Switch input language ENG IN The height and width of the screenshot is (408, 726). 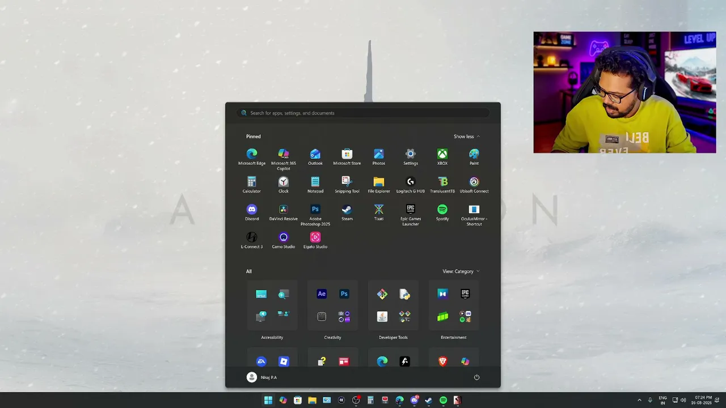[662, 400]
